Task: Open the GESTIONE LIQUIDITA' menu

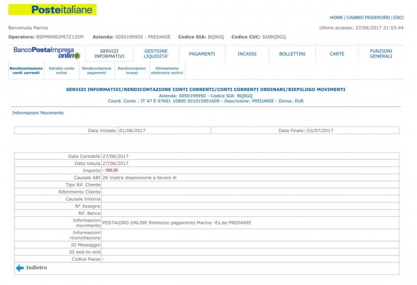Action: pos(156,54)
